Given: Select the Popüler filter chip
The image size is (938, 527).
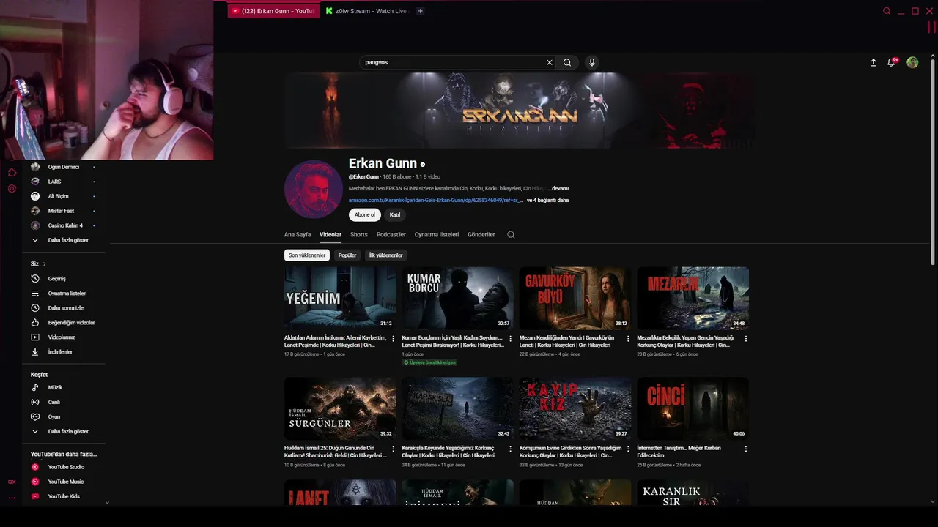Looking at the screenshot, I should [x=347, y=255].
